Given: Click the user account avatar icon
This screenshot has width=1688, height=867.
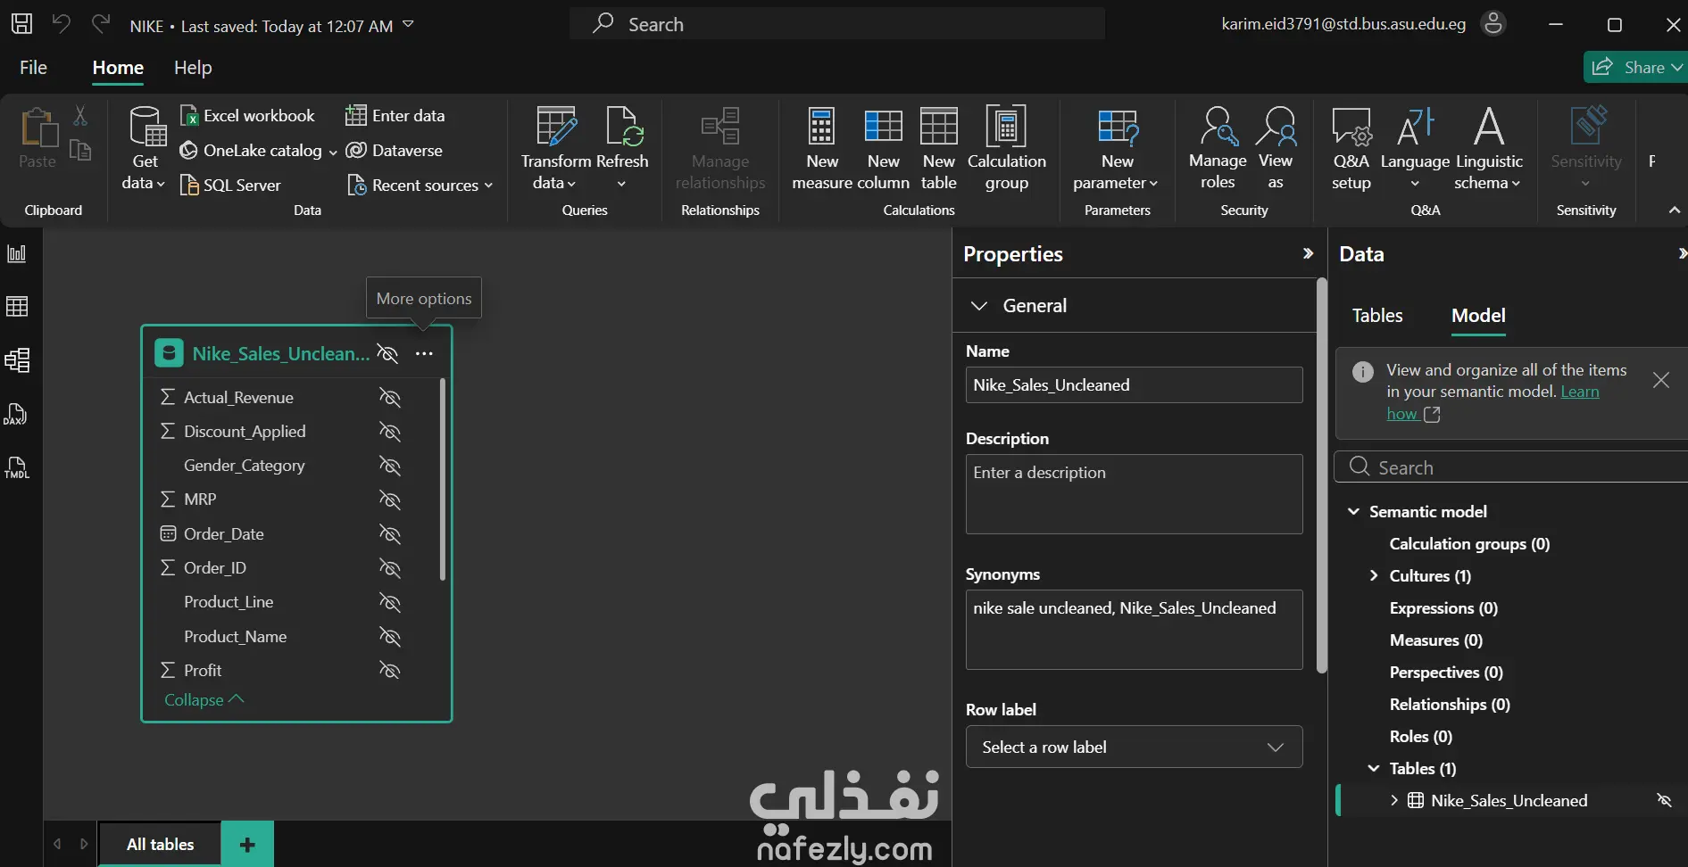Looking at the screenshot, I should (1493, 24).
